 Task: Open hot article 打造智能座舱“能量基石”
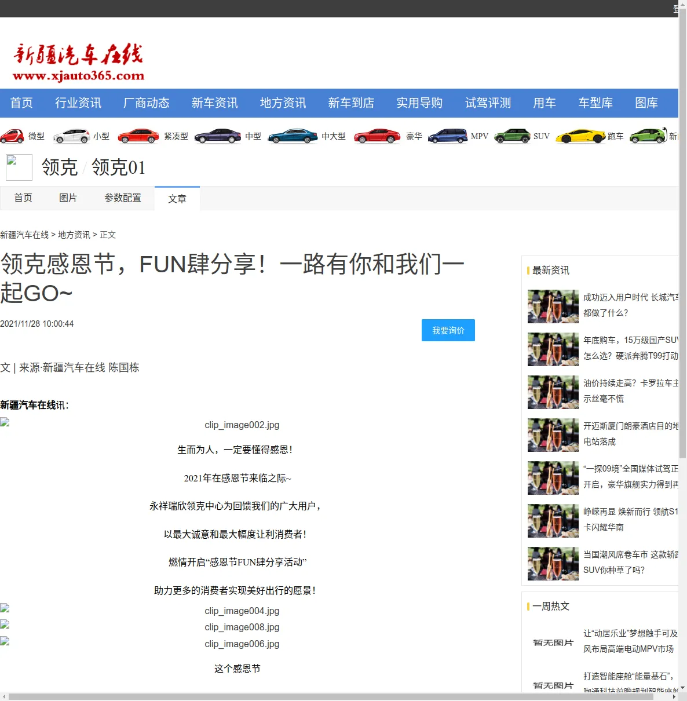631,683
